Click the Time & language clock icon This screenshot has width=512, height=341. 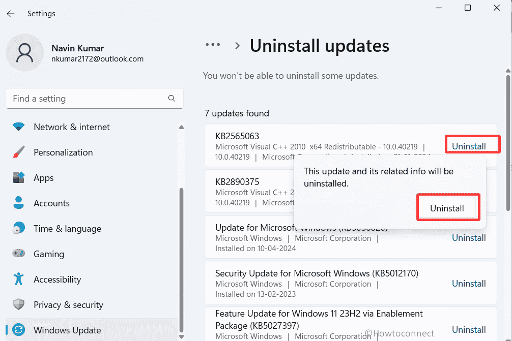point(19,228)
